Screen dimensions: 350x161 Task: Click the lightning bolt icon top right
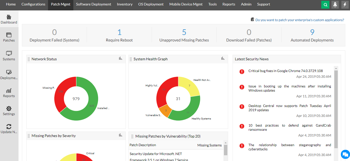coord(344,5)
